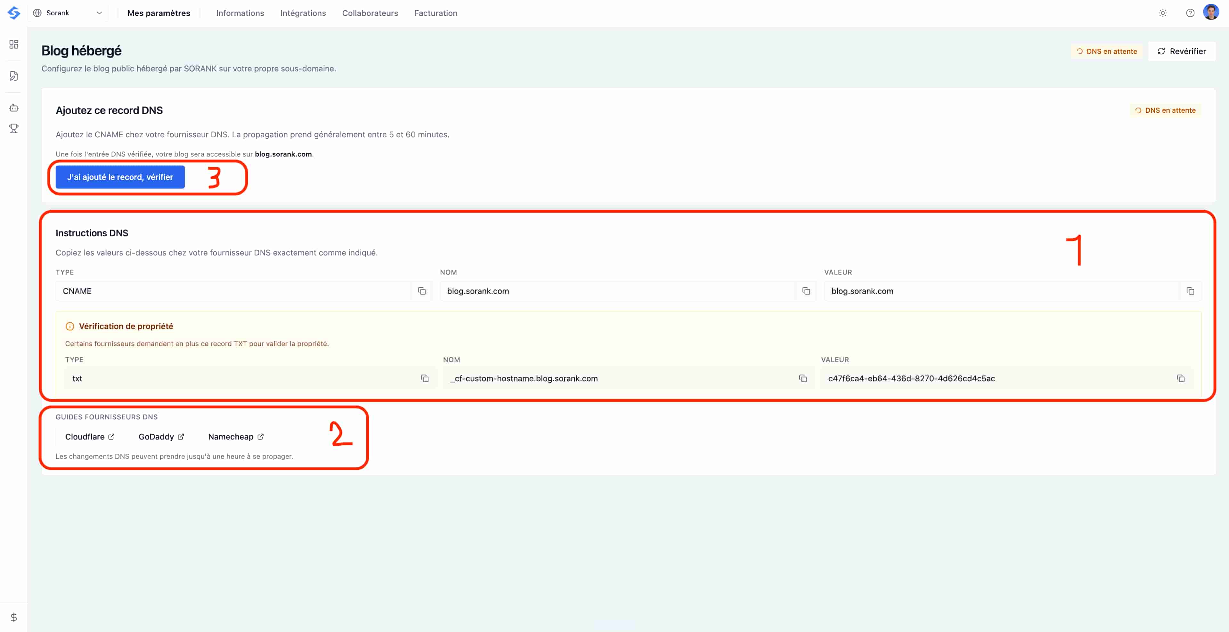This screenshot has width=1229, height=632.
Task: Click the Revérifier button
Action: [1182, 51]
